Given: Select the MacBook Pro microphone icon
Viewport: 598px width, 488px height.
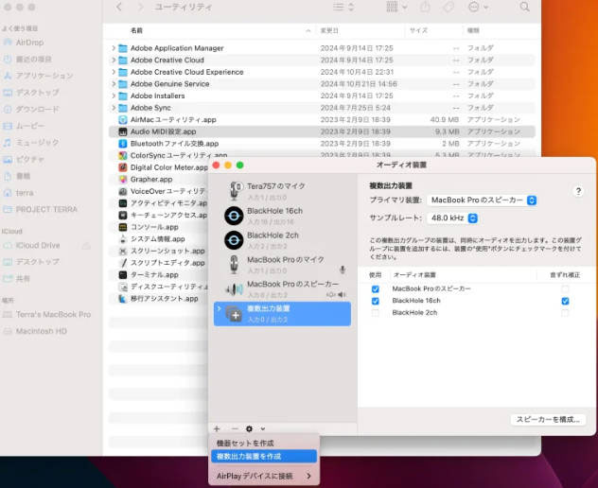Looking at the screenshot, I should click(234, 265).
